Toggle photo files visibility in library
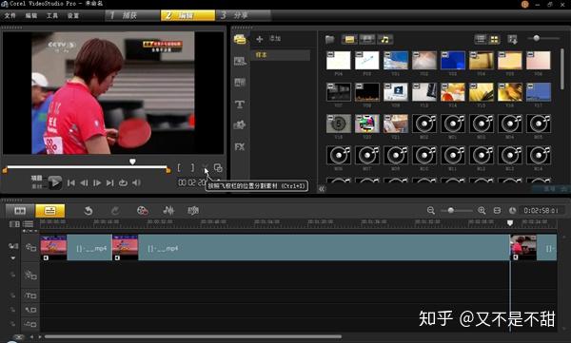Screen dimensions: 571x343 (x=367, y=39)
